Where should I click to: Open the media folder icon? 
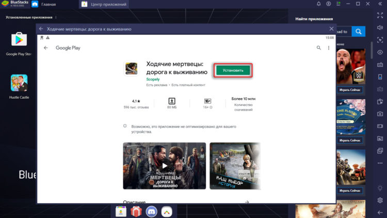pos(380,138)
